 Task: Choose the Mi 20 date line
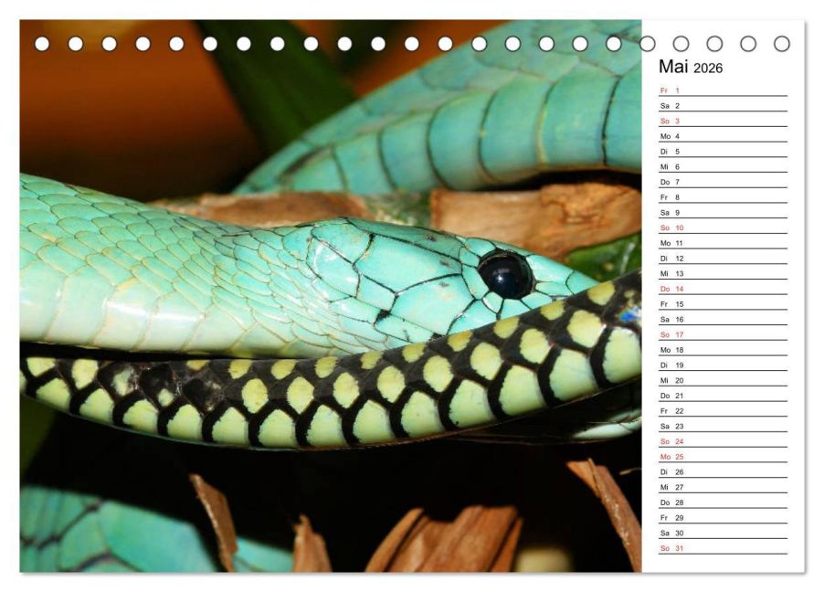[x=722, y=380]
